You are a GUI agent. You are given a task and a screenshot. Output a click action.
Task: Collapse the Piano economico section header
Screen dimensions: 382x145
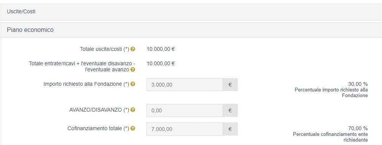tap(191, 30)
